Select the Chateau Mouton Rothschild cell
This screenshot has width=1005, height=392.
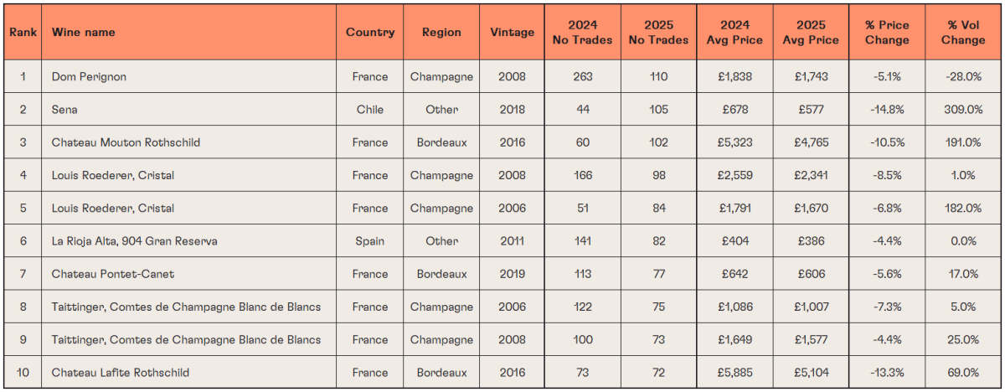point(190,142)
